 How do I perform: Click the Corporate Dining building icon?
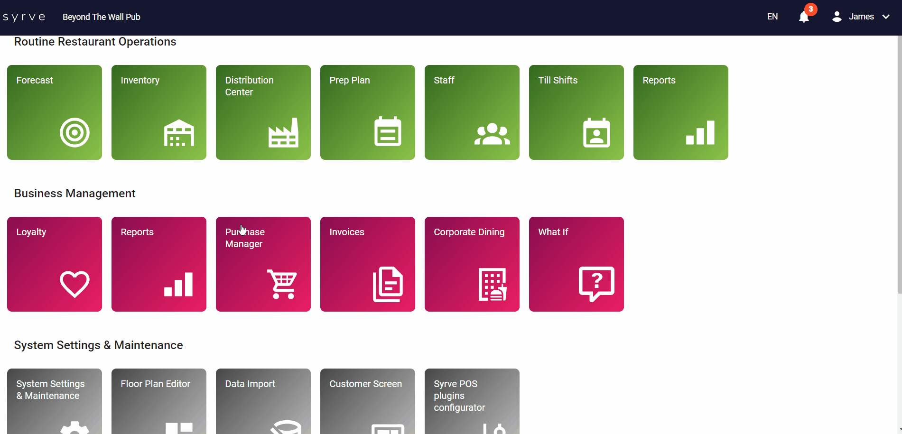pyautogui.click(x=492, y=284)
